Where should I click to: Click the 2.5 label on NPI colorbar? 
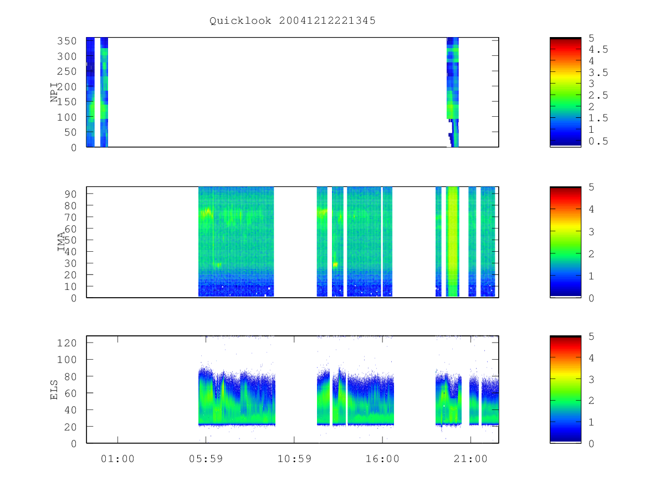click(x=598, y=95)
